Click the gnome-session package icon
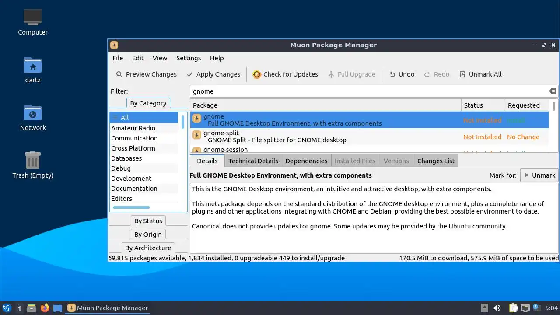The image size is (560, 315). [197, 150]
